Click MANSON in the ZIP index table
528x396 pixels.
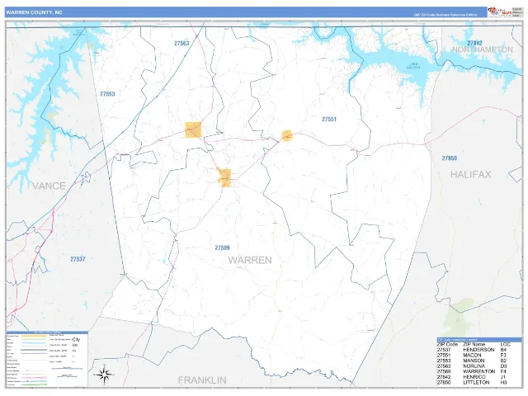point(474,361)
